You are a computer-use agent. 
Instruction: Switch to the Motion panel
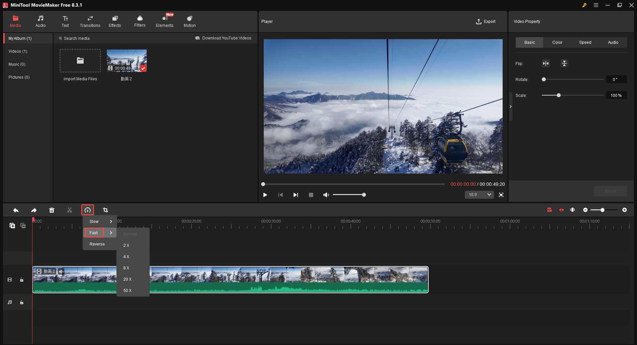(x=189, y=21)
